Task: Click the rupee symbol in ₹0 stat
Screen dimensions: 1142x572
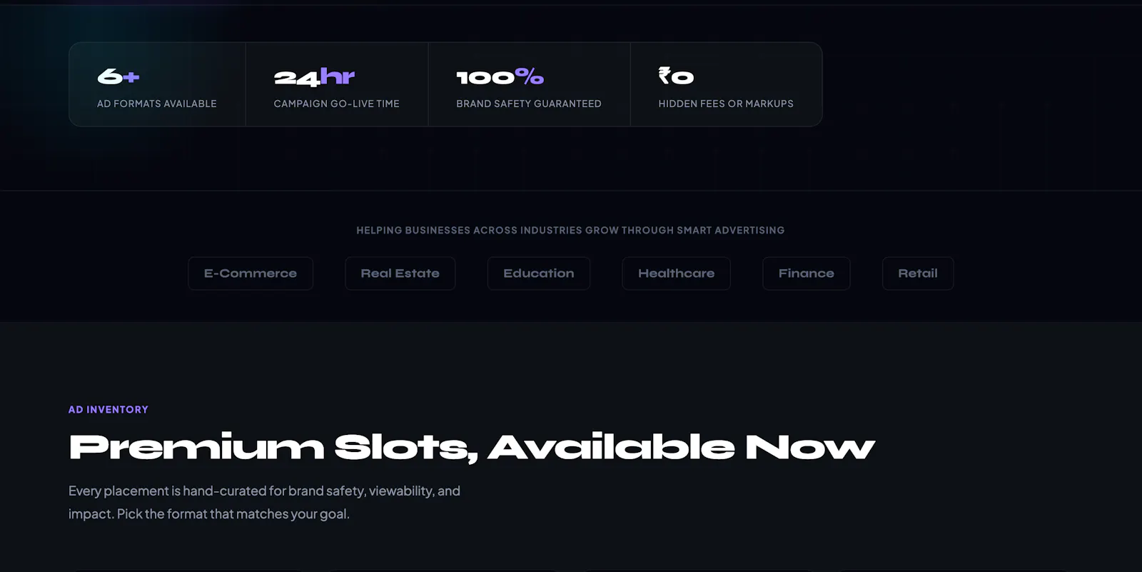Action: 665,75
